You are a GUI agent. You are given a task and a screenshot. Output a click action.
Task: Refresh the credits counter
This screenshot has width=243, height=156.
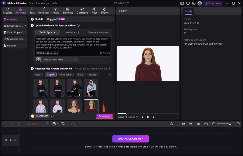point(53,116)
